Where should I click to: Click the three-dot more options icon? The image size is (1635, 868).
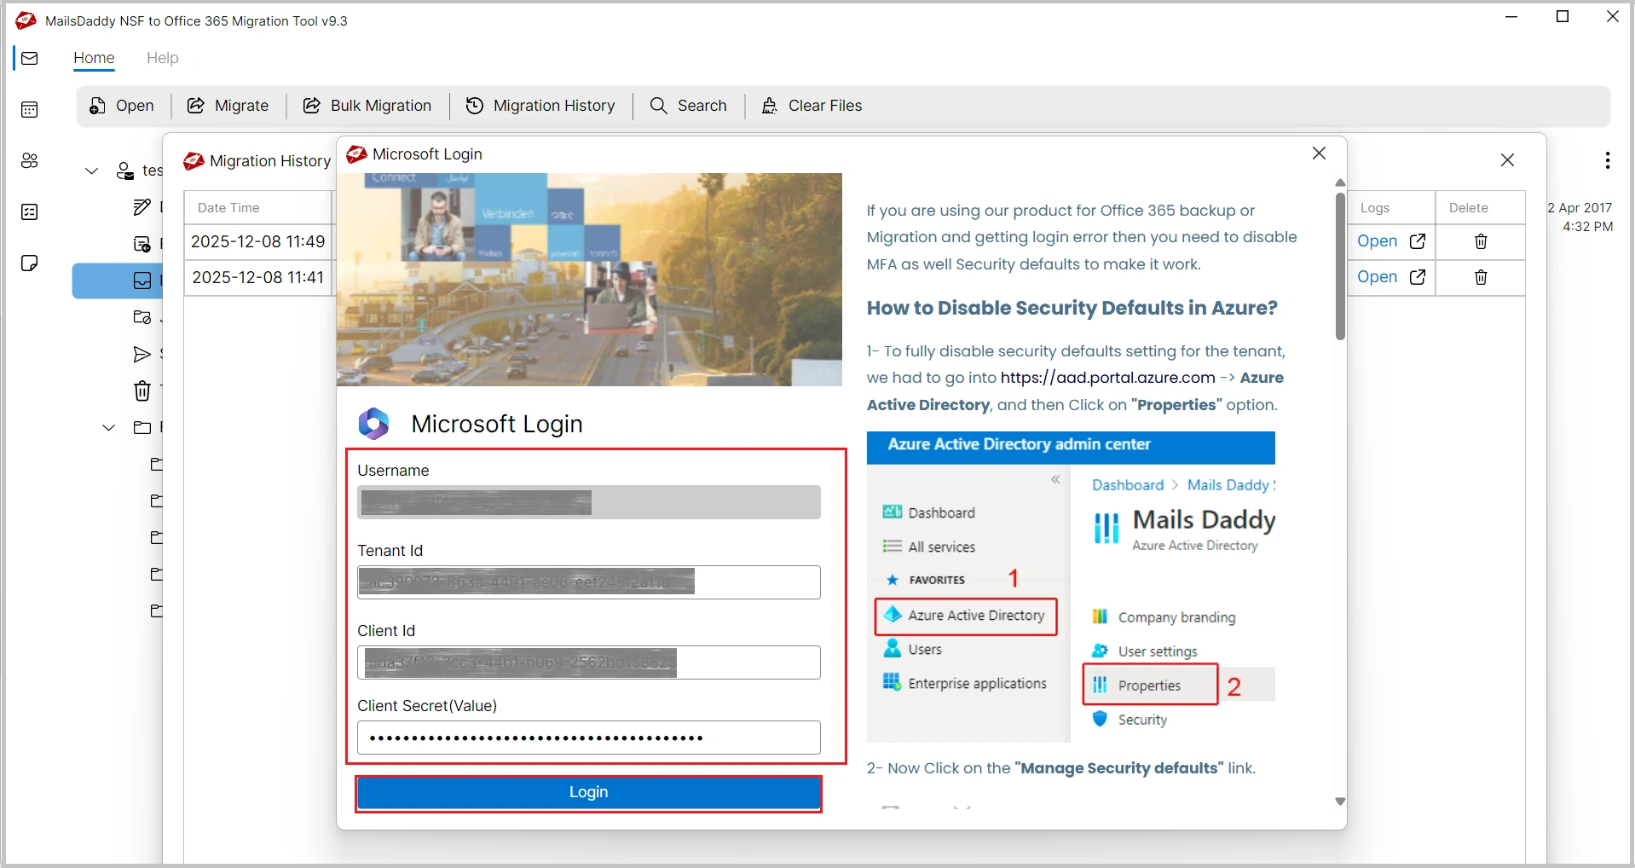1607,160
